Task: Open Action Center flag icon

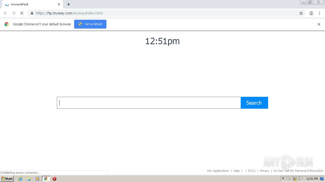Action: pyautogui.click(x=301, y=179)
